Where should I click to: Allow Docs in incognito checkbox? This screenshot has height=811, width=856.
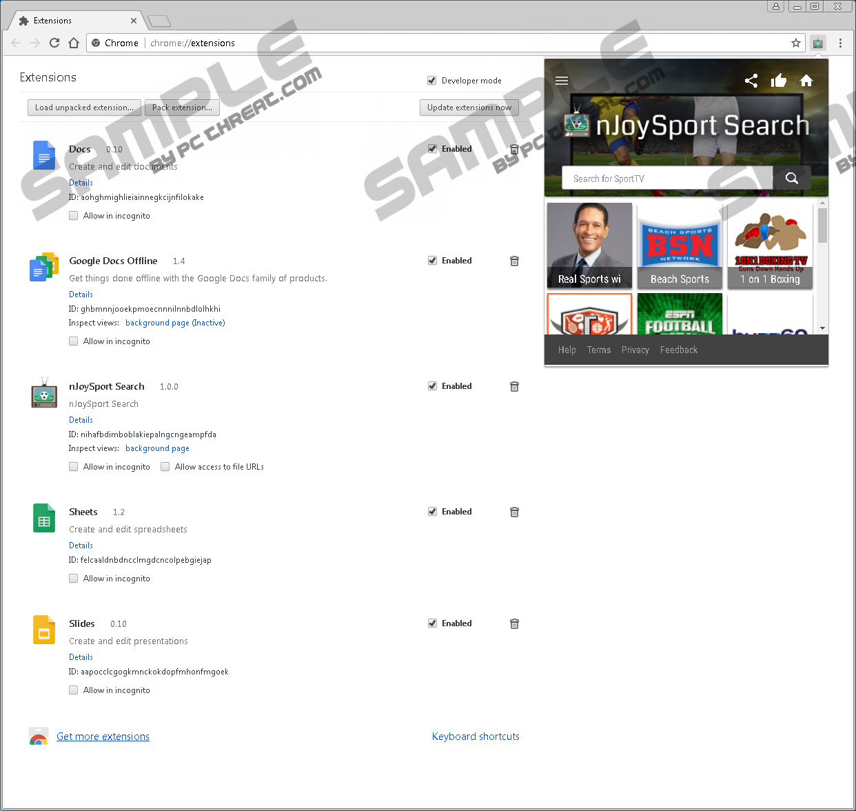pos(74,216)
